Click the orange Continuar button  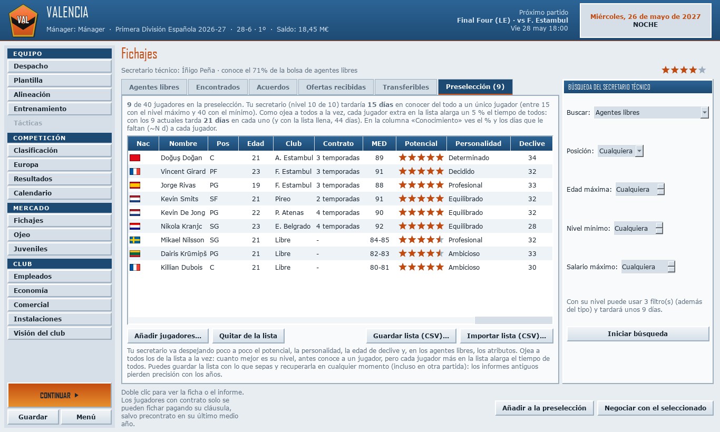click(60, 395)
